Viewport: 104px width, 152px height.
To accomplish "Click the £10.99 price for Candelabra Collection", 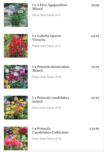I will click(x=94, y=129).
